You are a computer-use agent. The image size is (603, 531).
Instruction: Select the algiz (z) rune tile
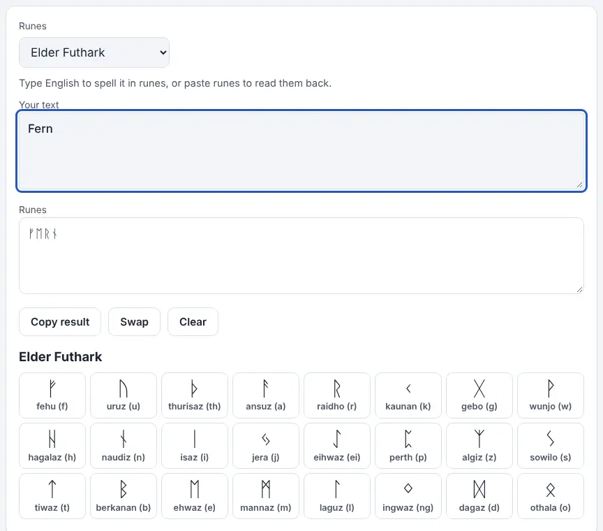click(x=479, y=446)
